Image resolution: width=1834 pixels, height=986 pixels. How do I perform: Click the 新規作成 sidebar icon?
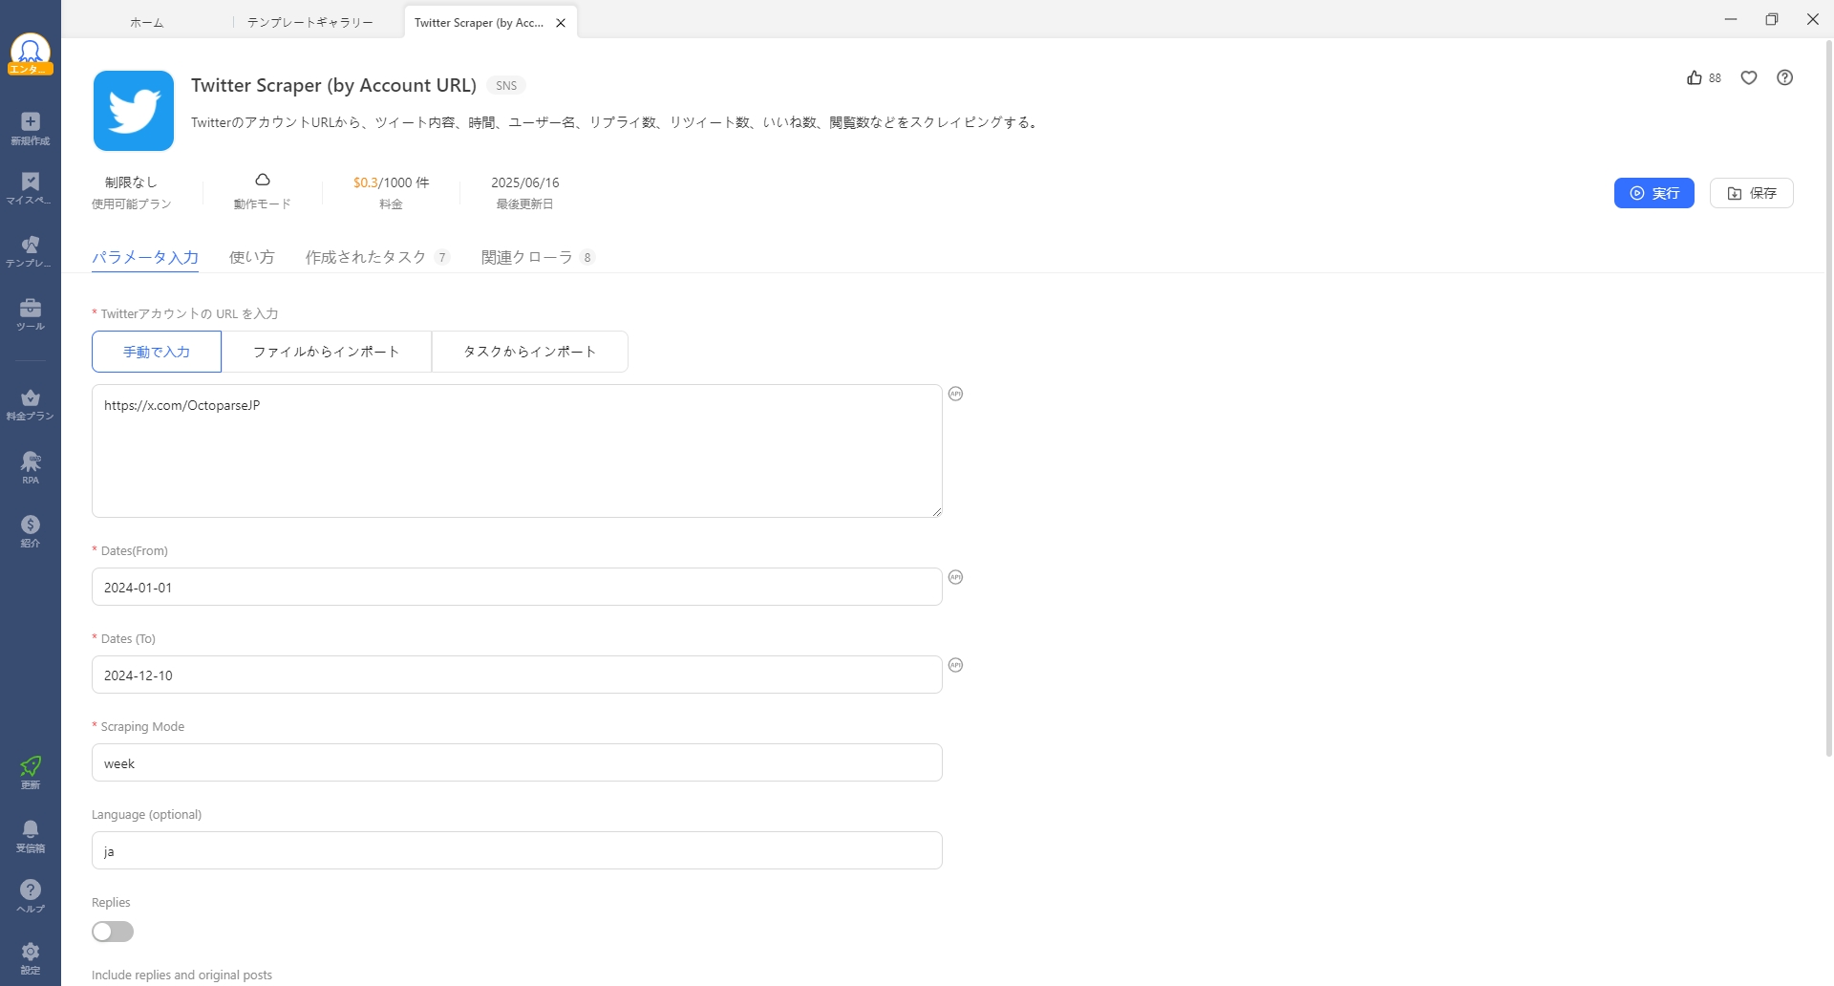[x=31, y=128]
